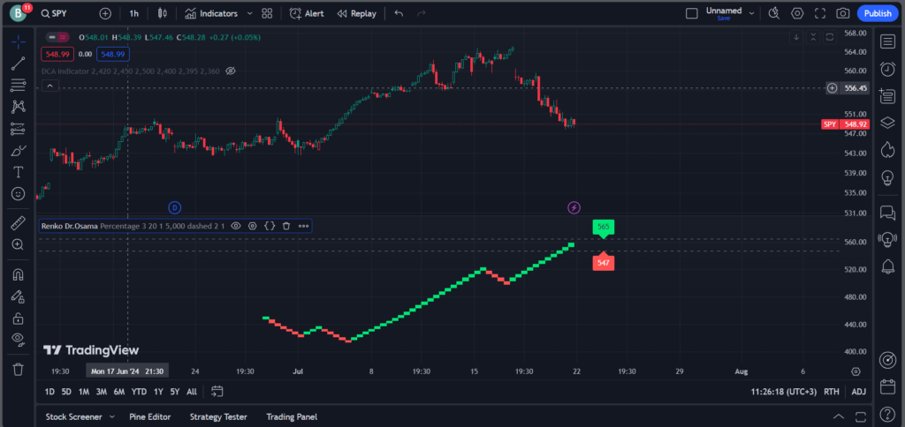Change the 1h time interval
Viewport: 905px width, 427px height.
point(134,13)
